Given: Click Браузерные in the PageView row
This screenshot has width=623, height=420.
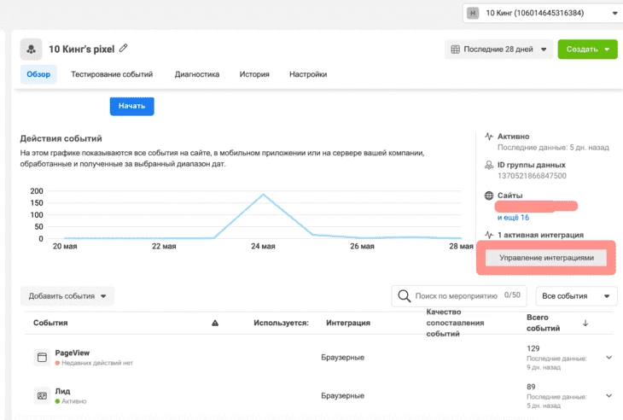Looking at the screenshot, I should coord(342,357).
